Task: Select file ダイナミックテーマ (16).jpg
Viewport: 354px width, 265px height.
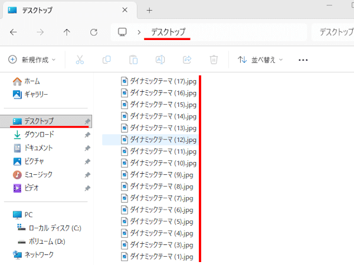Action: (159, 93)
